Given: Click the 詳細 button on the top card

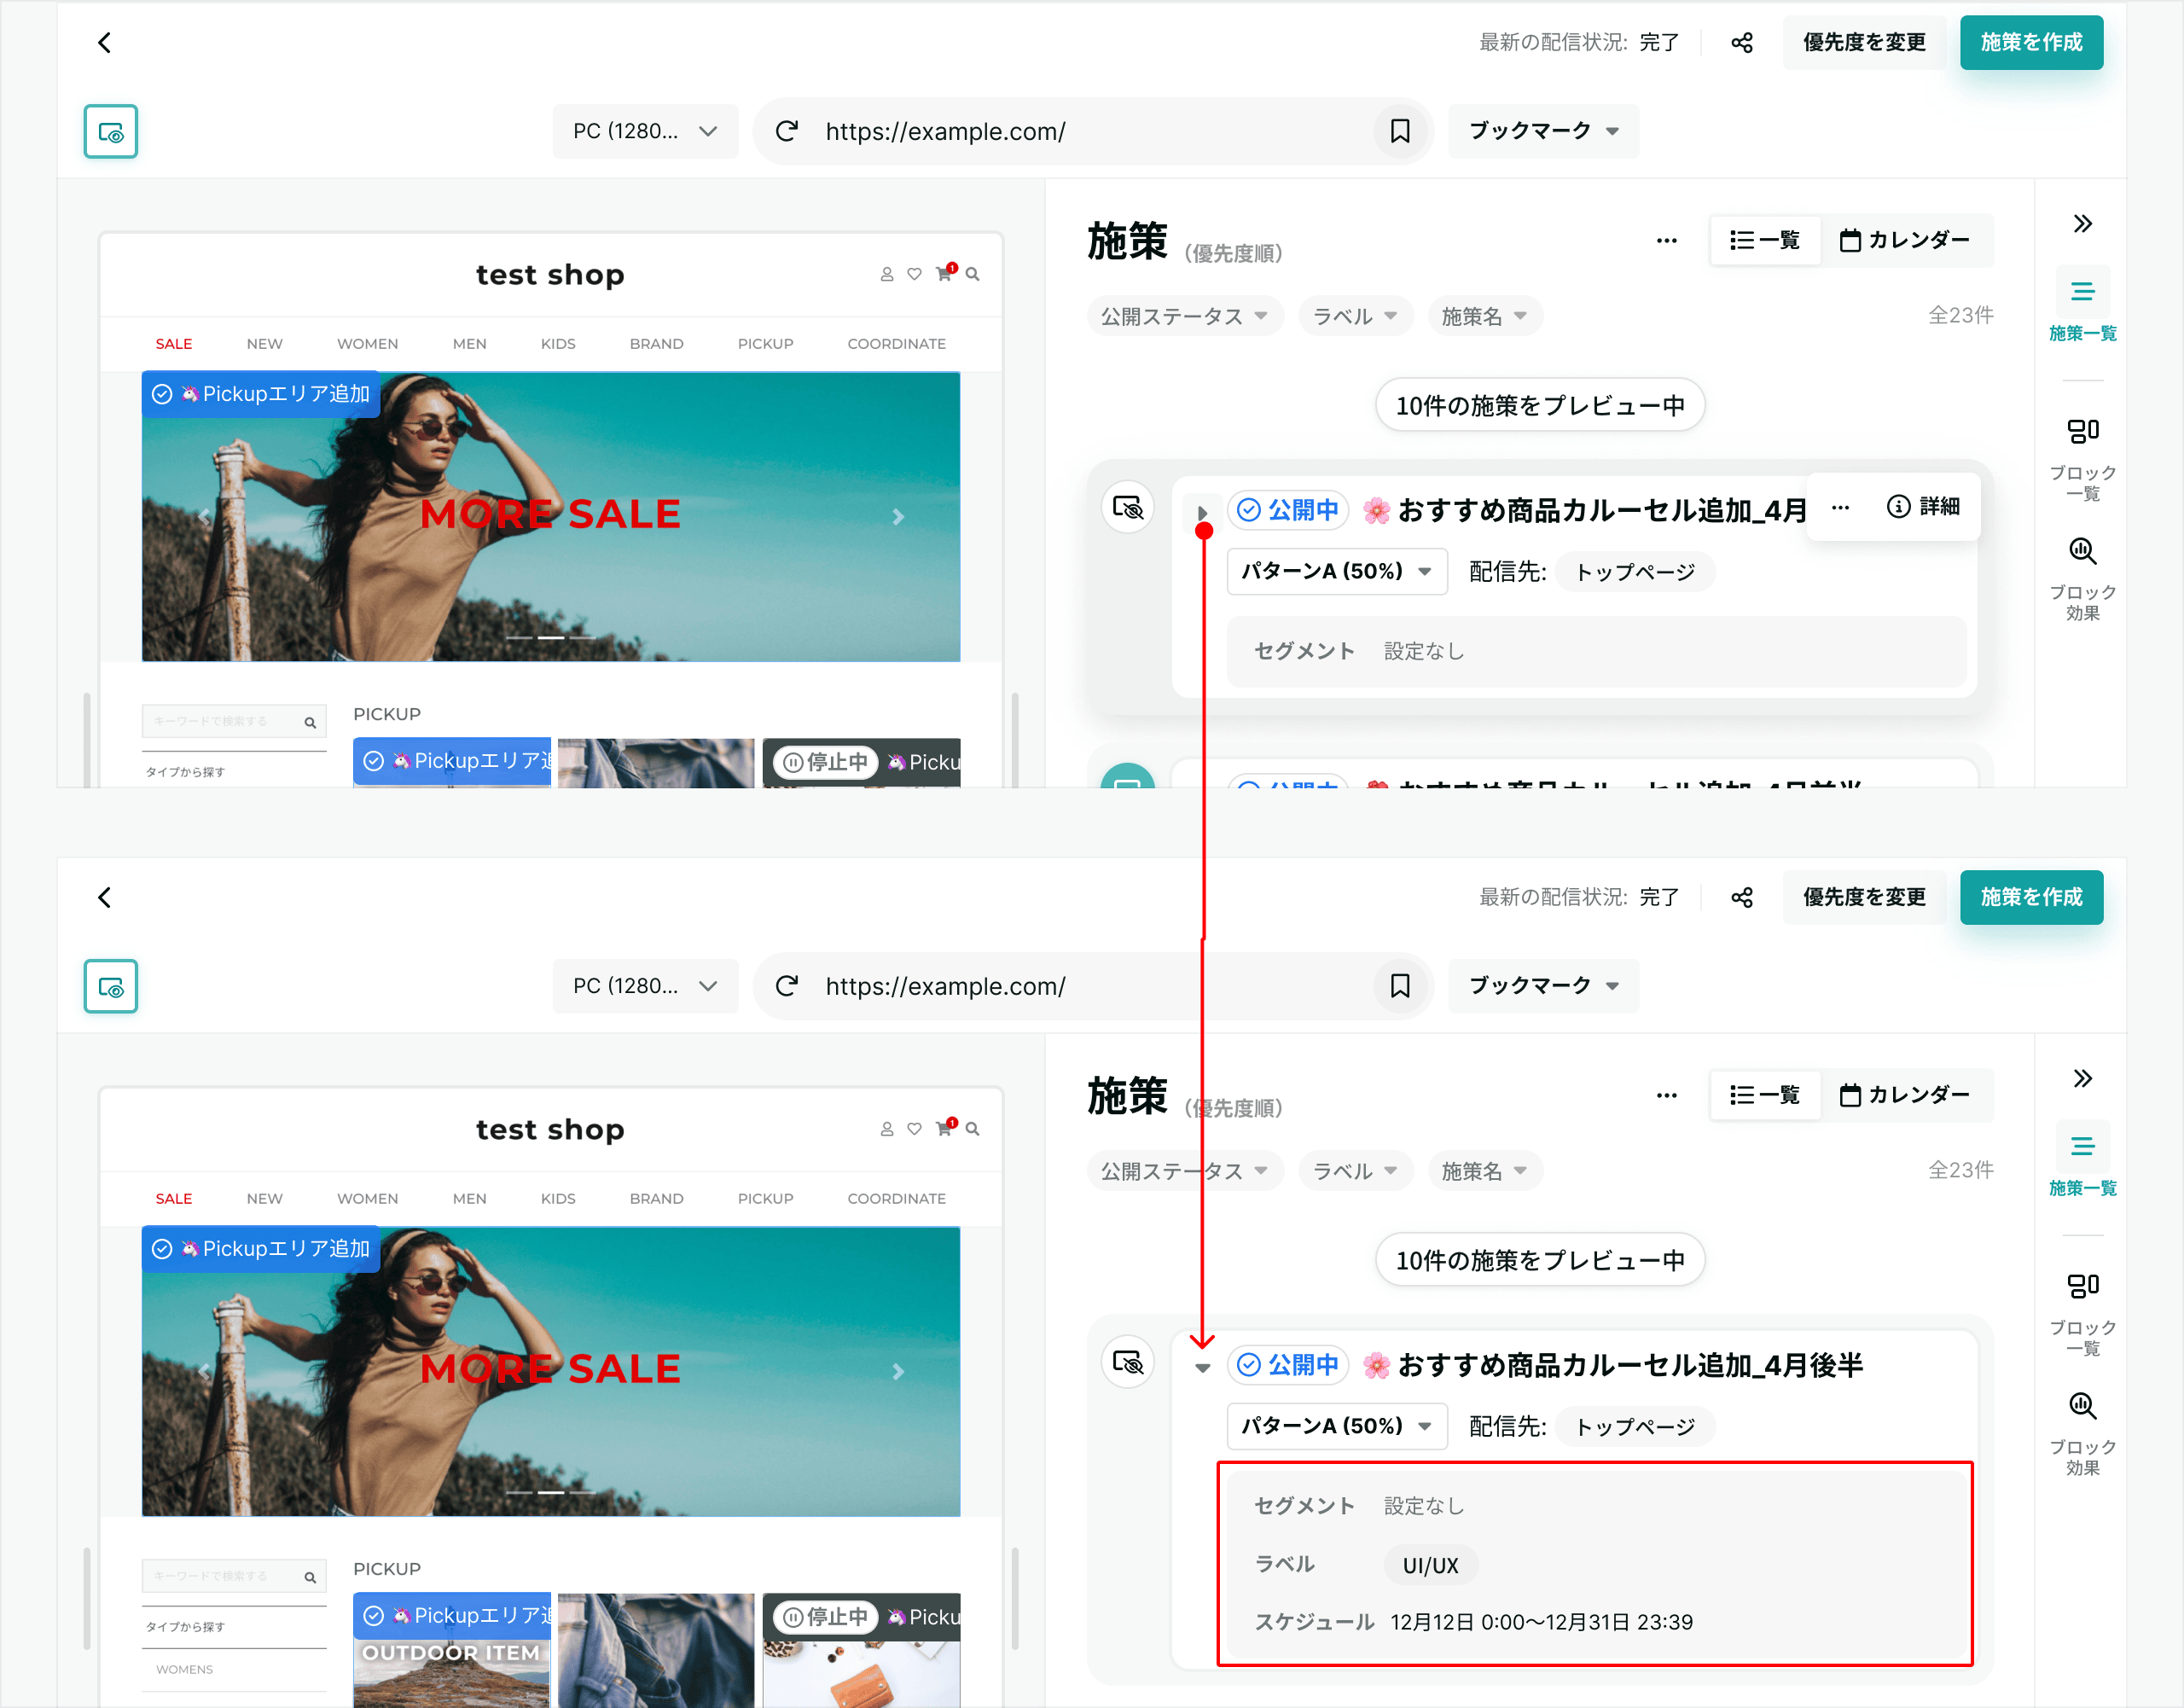Looking at the screenshot, I should (x=1923, y=507).
